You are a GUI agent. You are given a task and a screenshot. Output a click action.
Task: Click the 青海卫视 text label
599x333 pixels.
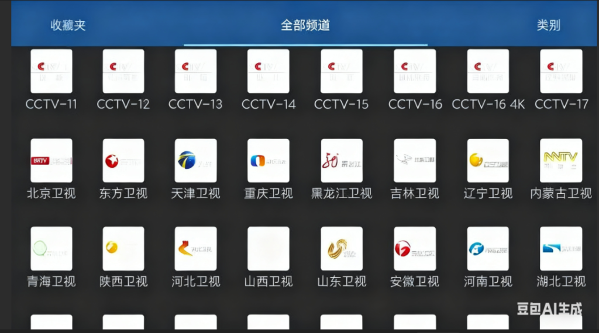[51, 282]
